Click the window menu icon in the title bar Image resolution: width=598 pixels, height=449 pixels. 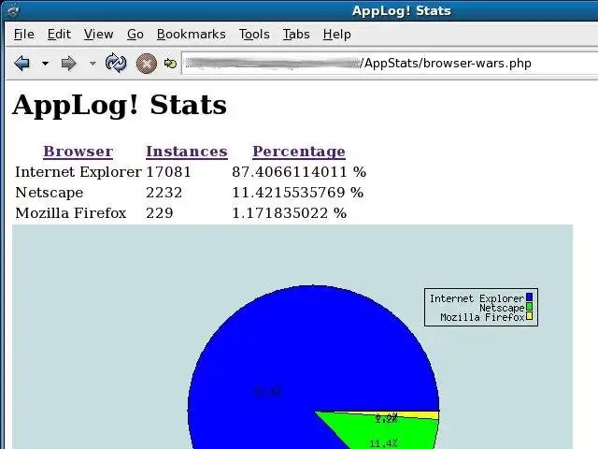tap(13, 10)
